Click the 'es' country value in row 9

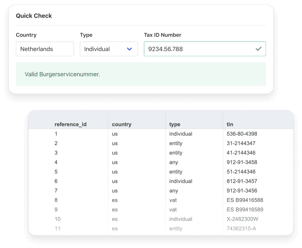pos(114,209)
